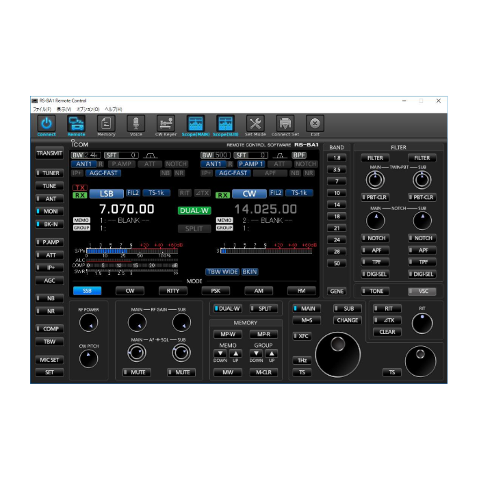Select the 1.8 MHz band button
This screenshot has height=479, width=479.
337,158
